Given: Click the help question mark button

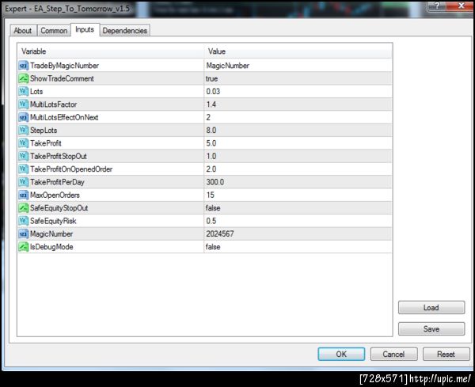Looking at the screenshot, I should [x=437, y=6].
